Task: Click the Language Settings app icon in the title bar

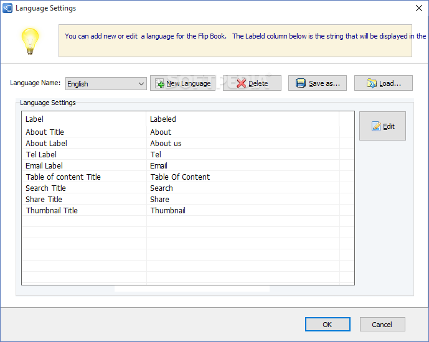Action: click(x=7, y=8)
